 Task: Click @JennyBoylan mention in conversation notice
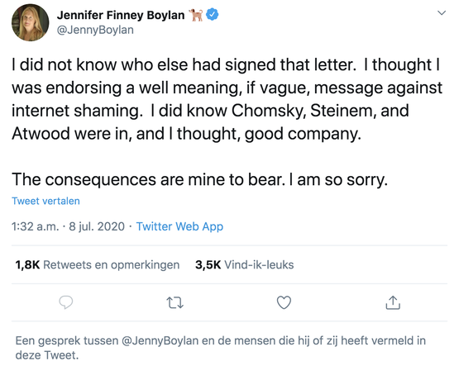160,341
